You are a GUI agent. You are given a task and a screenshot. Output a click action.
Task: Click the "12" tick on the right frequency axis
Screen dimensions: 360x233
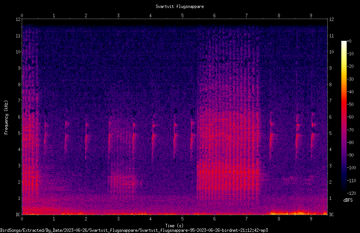(331, 19)
